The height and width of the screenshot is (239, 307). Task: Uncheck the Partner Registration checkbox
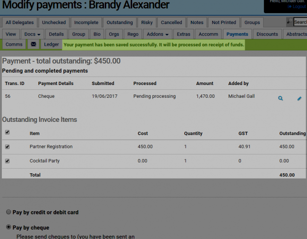pos(7,146)
